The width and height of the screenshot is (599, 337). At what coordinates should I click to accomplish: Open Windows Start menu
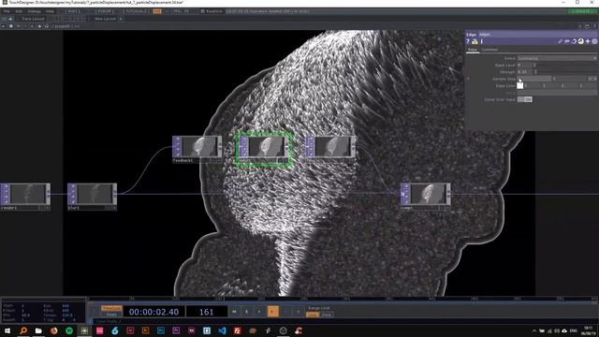[x=7, y=330]
